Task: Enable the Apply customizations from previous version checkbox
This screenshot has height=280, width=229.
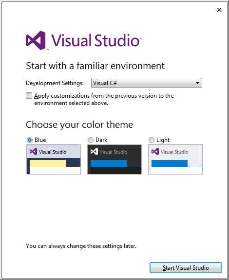Action: (x=29, y=96)
